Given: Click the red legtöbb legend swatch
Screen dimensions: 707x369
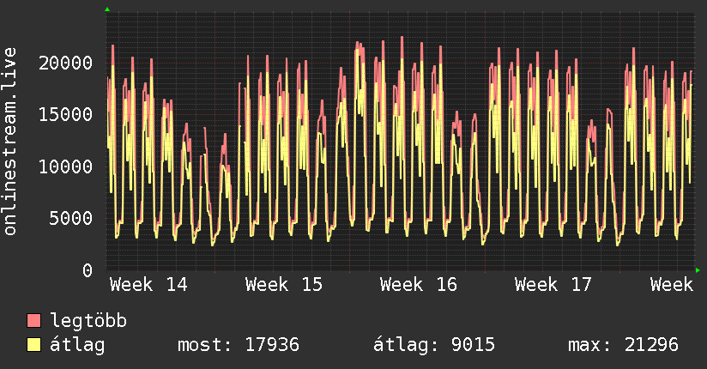Looking at the screenshot, I should [34, 321].
